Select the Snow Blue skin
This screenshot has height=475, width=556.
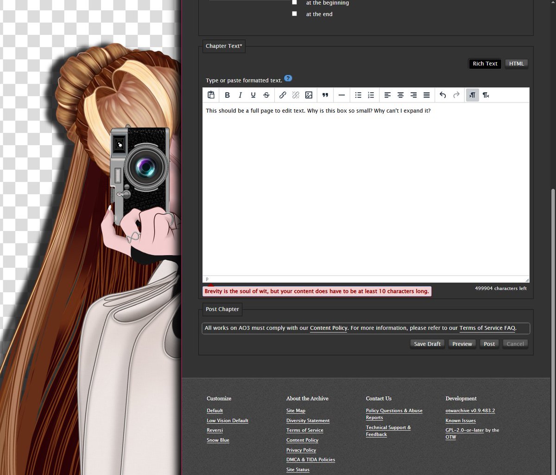(218, 440)
